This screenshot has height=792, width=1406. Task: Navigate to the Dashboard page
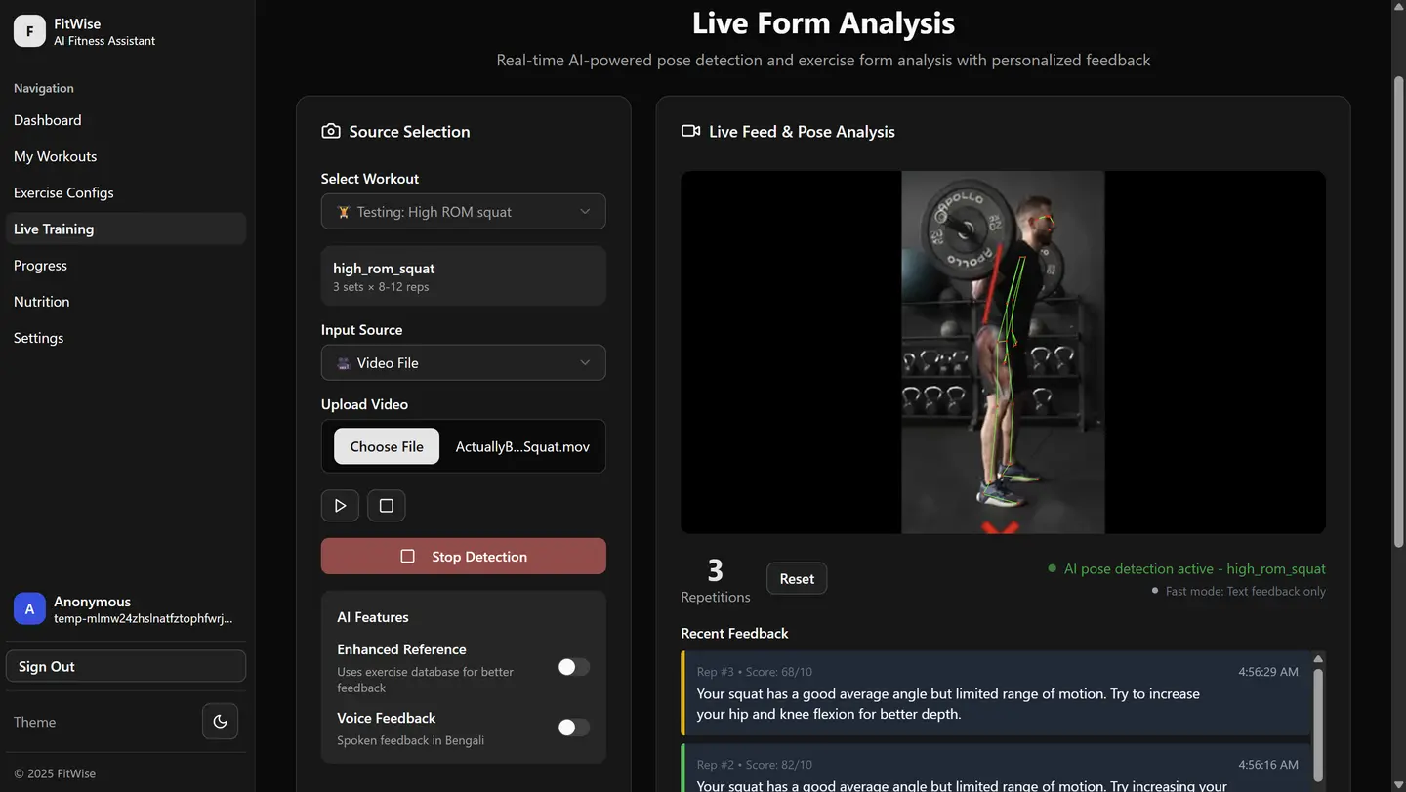coord(47,119)
